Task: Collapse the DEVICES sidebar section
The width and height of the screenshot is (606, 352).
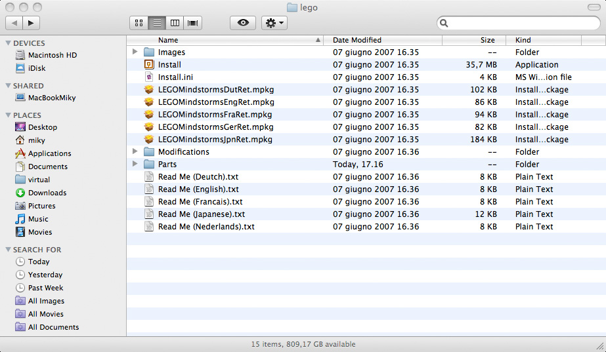Action: pyautogui.click(x=8, y=43)
